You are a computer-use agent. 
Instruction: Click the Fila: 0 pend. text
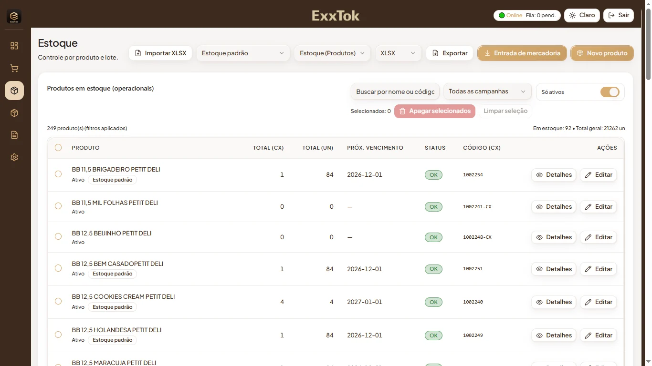pyautogui.click(x=541, y=15)
